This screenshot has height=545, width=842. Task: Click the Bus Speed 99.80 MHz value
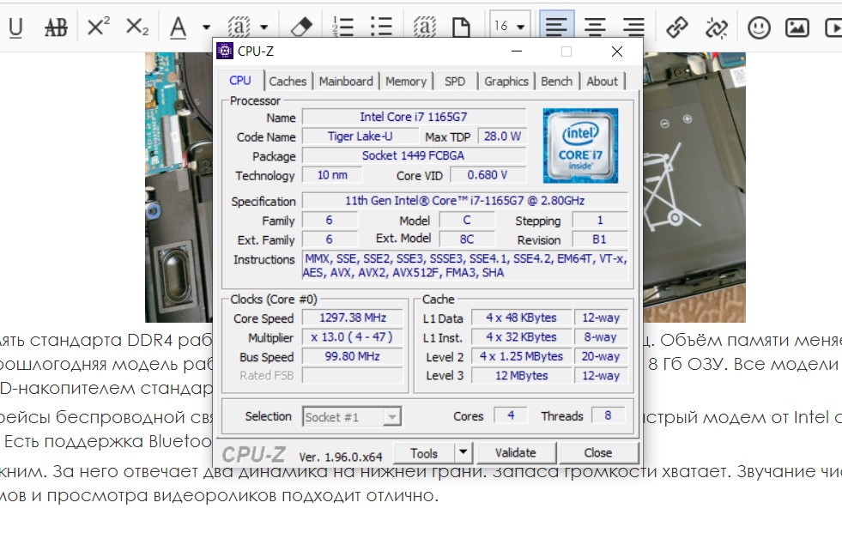point(352,356)
